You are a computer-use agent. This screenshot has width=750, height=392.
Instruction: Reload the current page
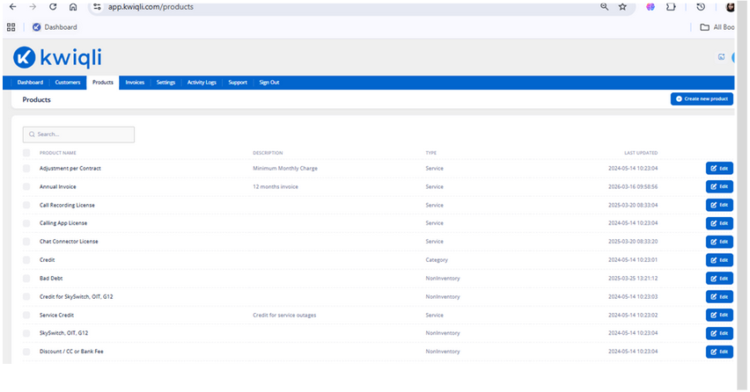53,7
